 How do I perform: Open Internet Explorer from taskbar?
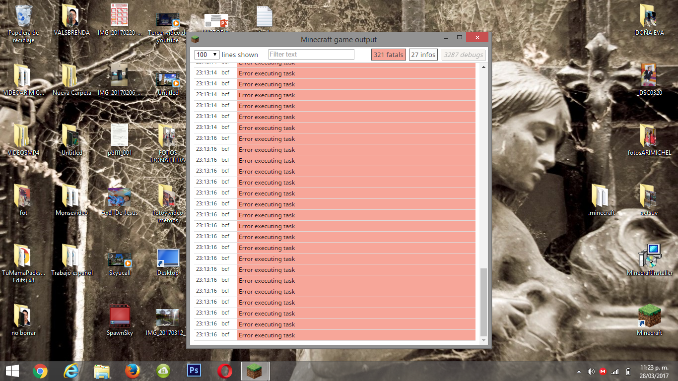(71, 371)
